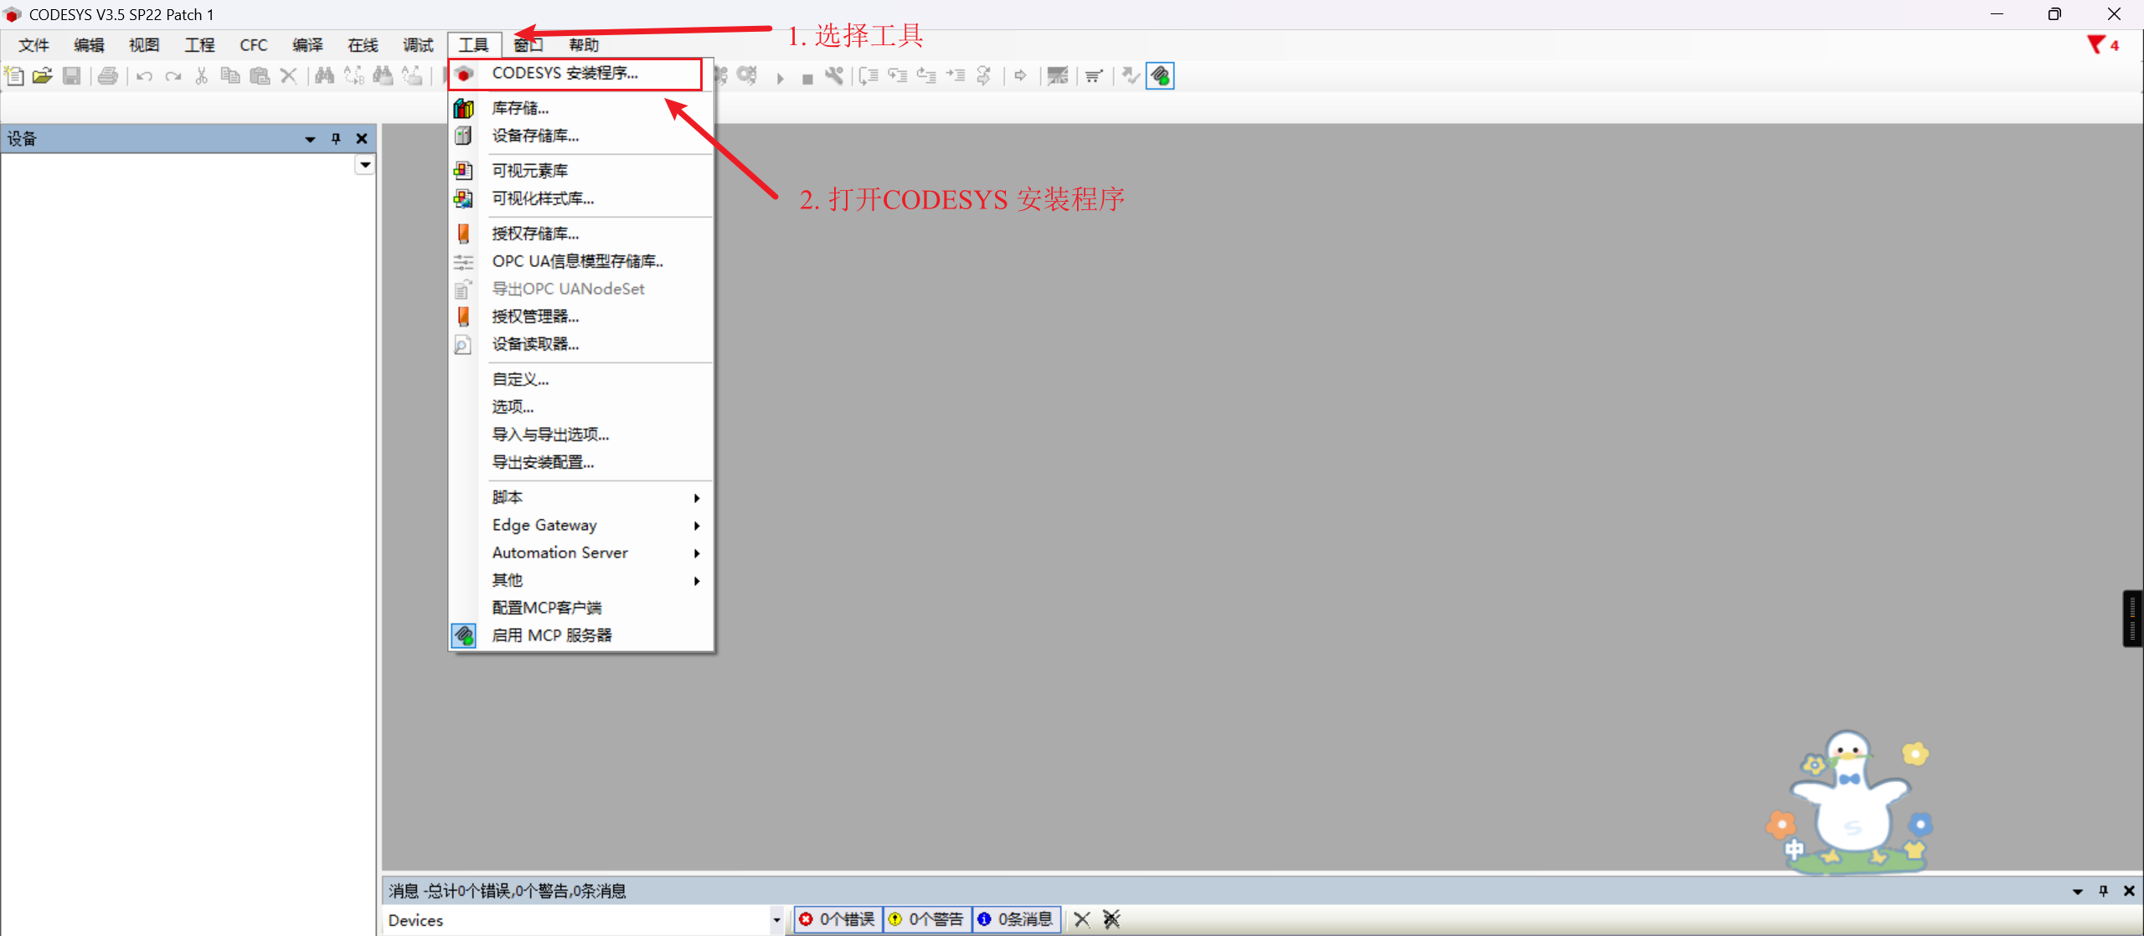The width and height of the screenshot is (2144, 936).
Task: Open the 调试 menu
Action: 418,45
